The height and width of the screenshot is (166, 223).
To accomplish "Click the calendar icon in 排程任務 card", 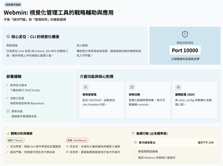I will pyautogui.click(x=132, y=87).
